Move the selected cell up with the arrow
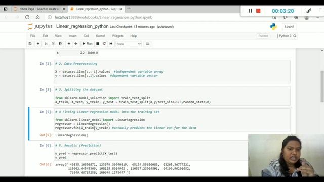Viewport: 324px width, 182px height. (x=69, y=44)
